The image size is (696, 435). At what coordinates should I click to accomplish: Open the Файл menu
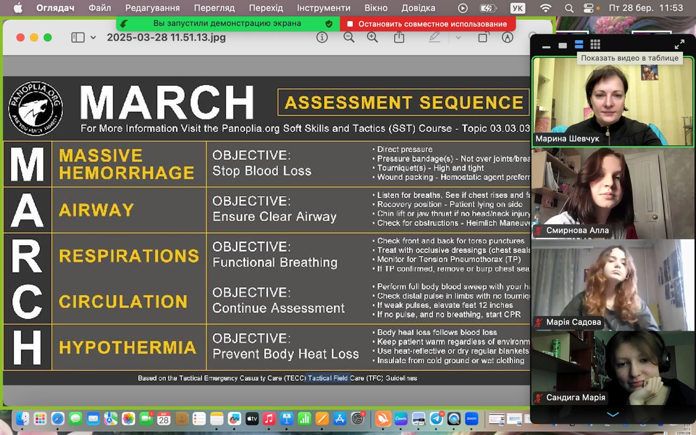(100, 8)
